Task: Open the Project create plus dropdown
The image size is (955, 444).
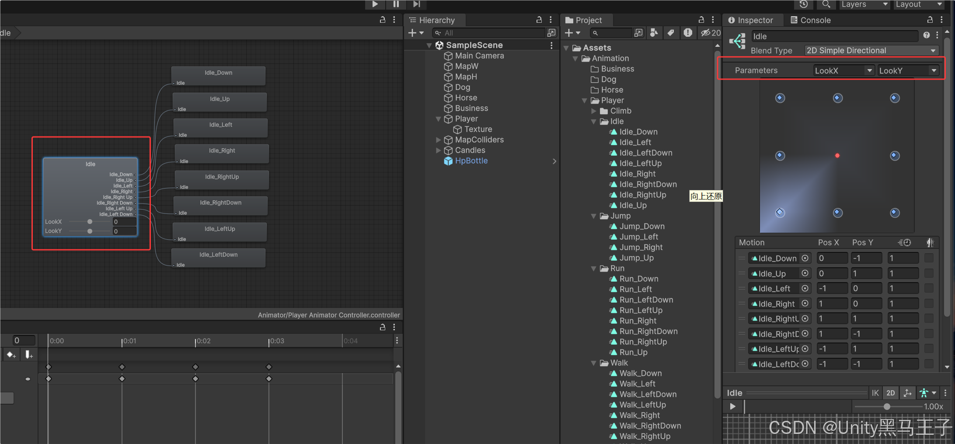Action: [x=572, y=33]
